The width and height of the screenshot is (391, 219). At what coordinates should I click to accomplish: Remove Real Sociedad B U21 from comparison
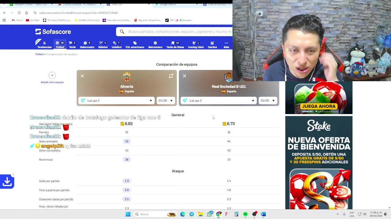185,76
